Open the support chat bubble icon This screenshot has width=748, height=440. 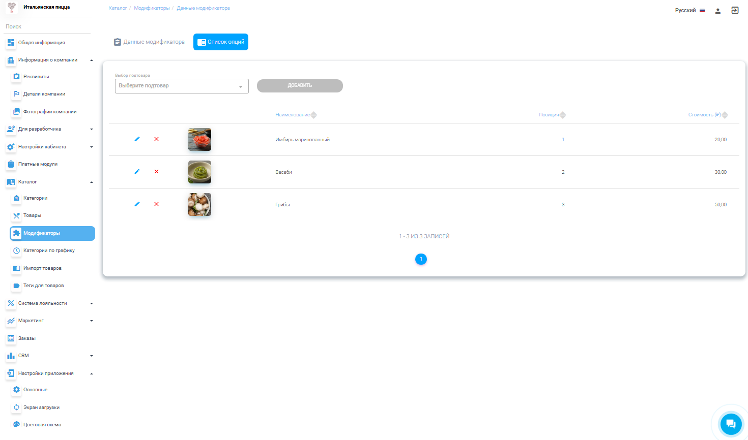[731, 424]
